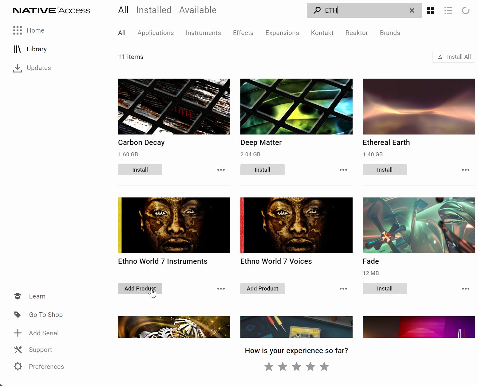
Task: Open Library in sidebar
Action: pyautogui.click(x=37, y=49)
